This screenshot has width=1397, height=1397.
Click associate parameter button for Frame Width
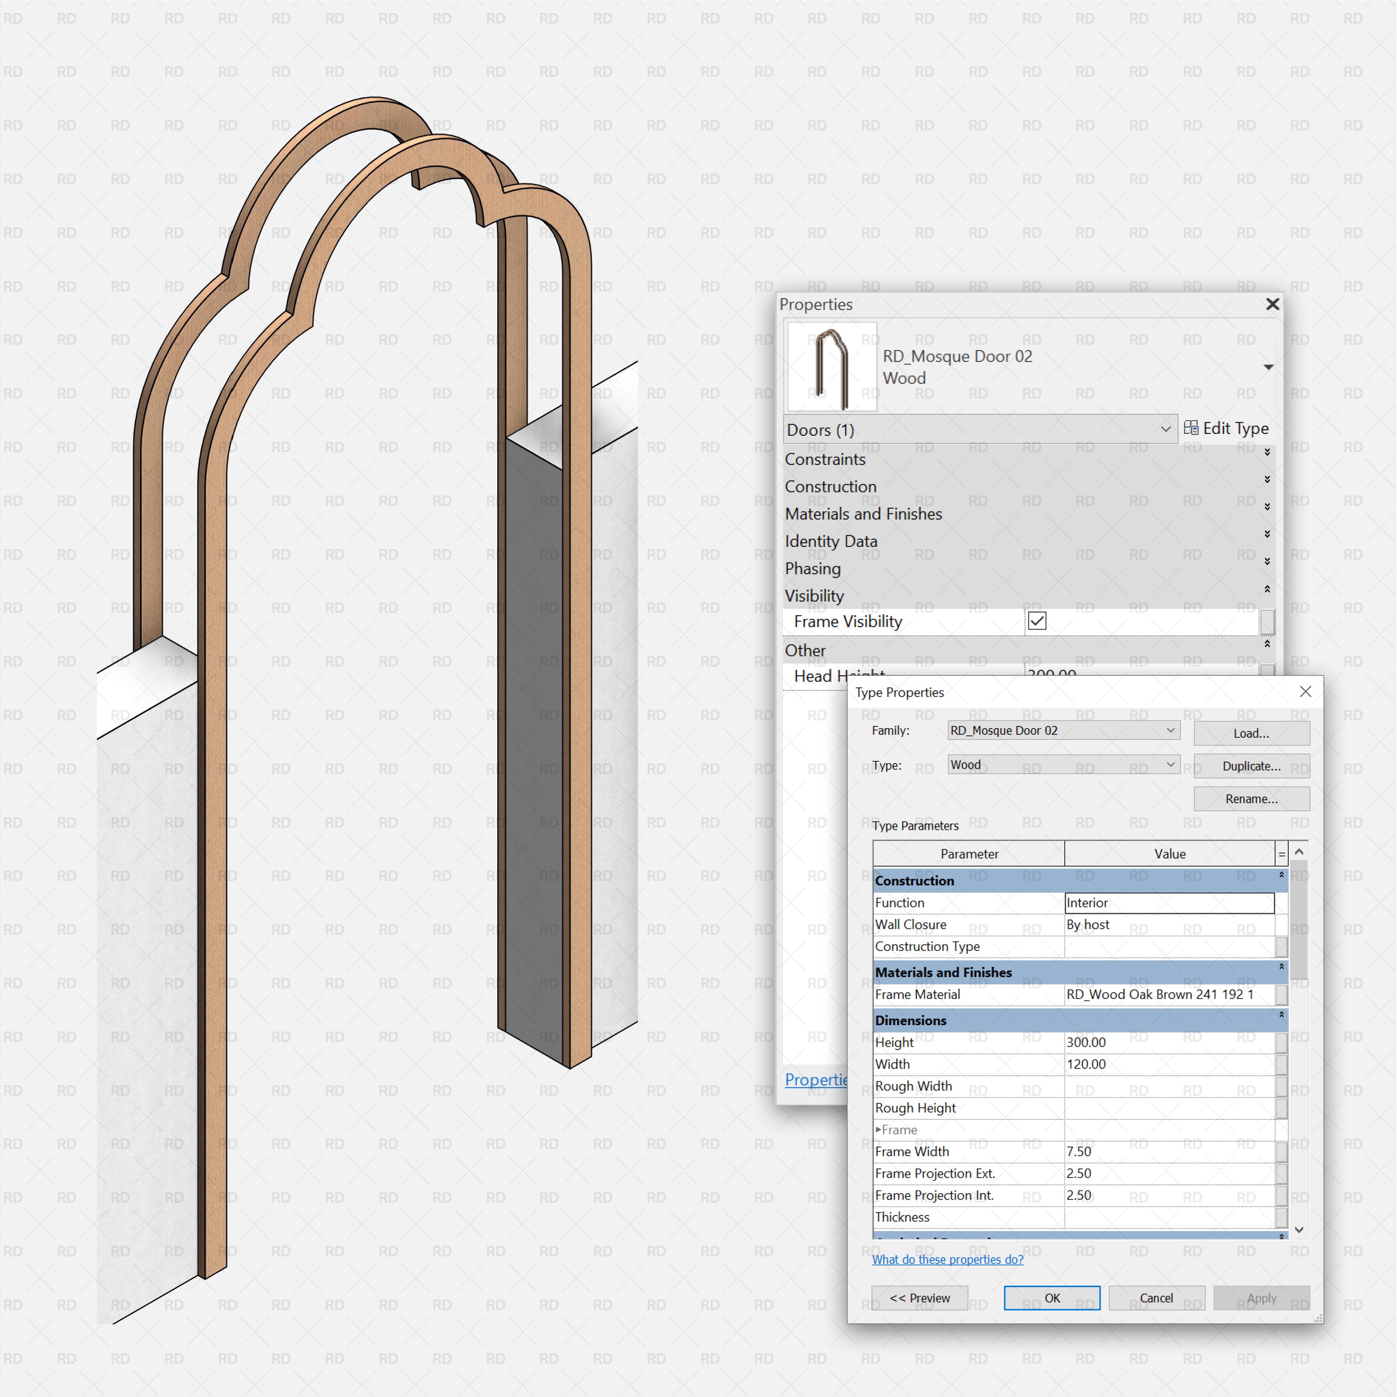pos(1281,1152)
